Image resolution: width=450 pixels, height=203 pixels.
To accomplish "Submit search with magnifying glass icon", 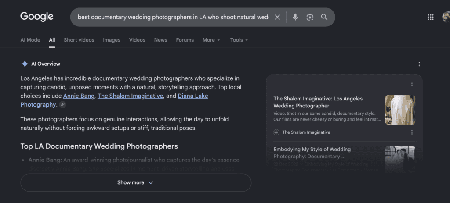I will click(324, 17).
